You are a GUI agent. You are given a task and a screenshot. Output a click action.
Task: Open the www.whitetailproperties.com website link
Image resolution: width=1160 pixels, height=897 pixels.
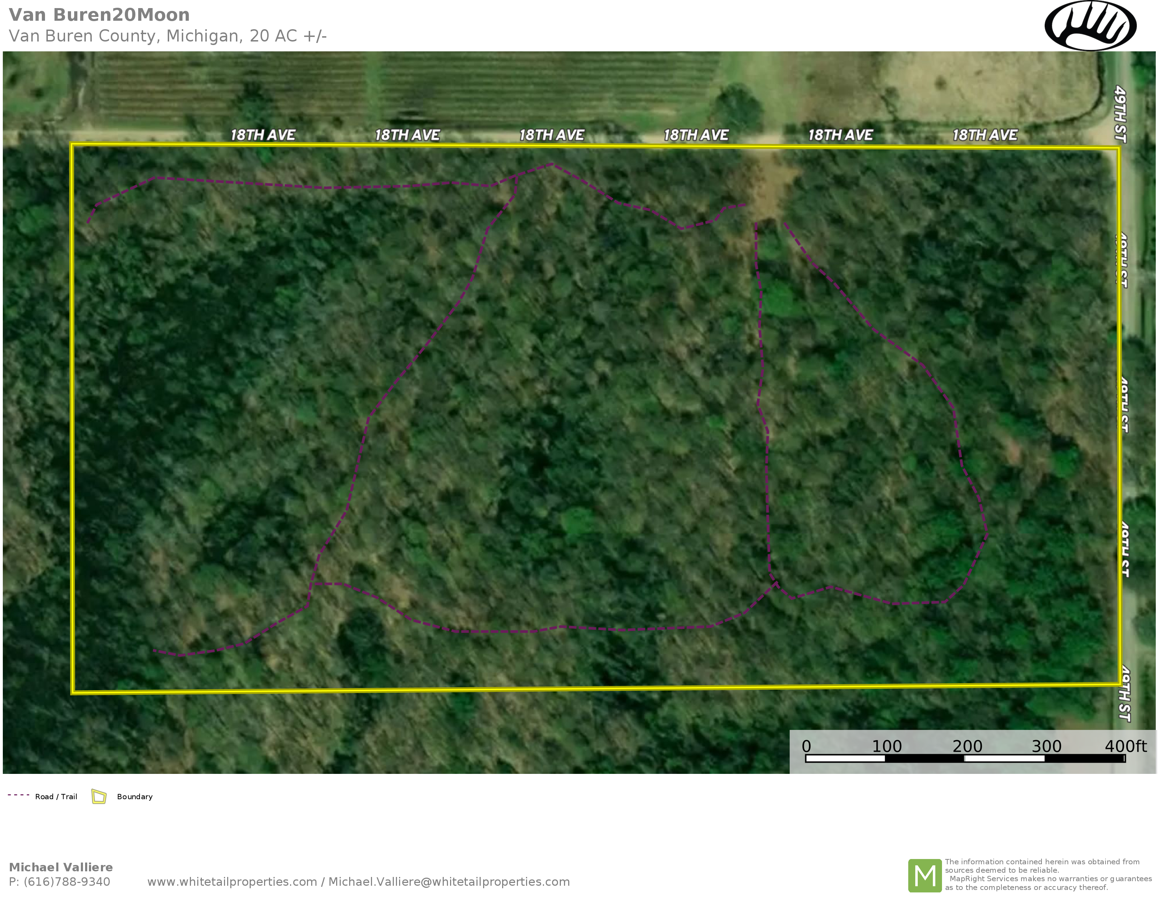tap(232, 882)
